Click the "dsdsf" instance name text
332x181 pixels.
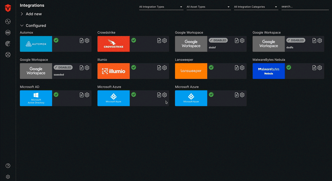click(x=212, y=47)
